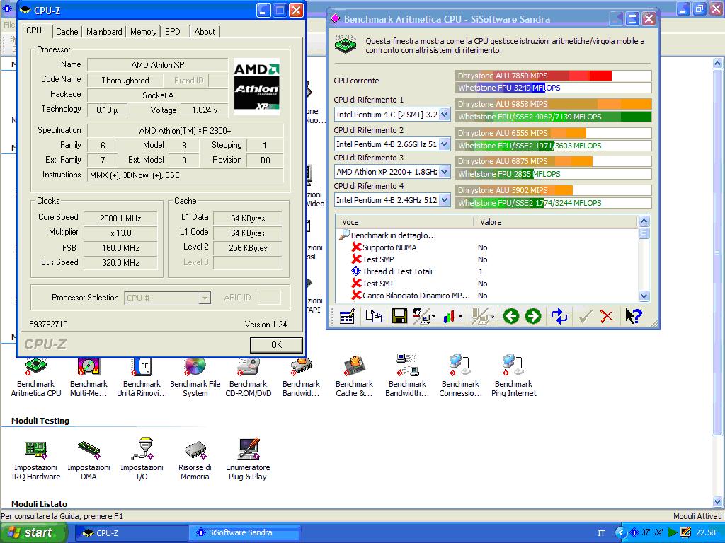Click the red X cancel icon
725x543 pixels.
tap(607, 316)
